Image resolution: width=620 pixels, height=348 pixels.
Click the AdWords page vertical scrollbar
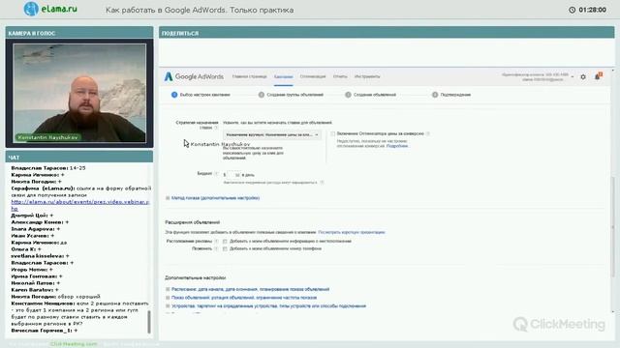tap(613, 227)
